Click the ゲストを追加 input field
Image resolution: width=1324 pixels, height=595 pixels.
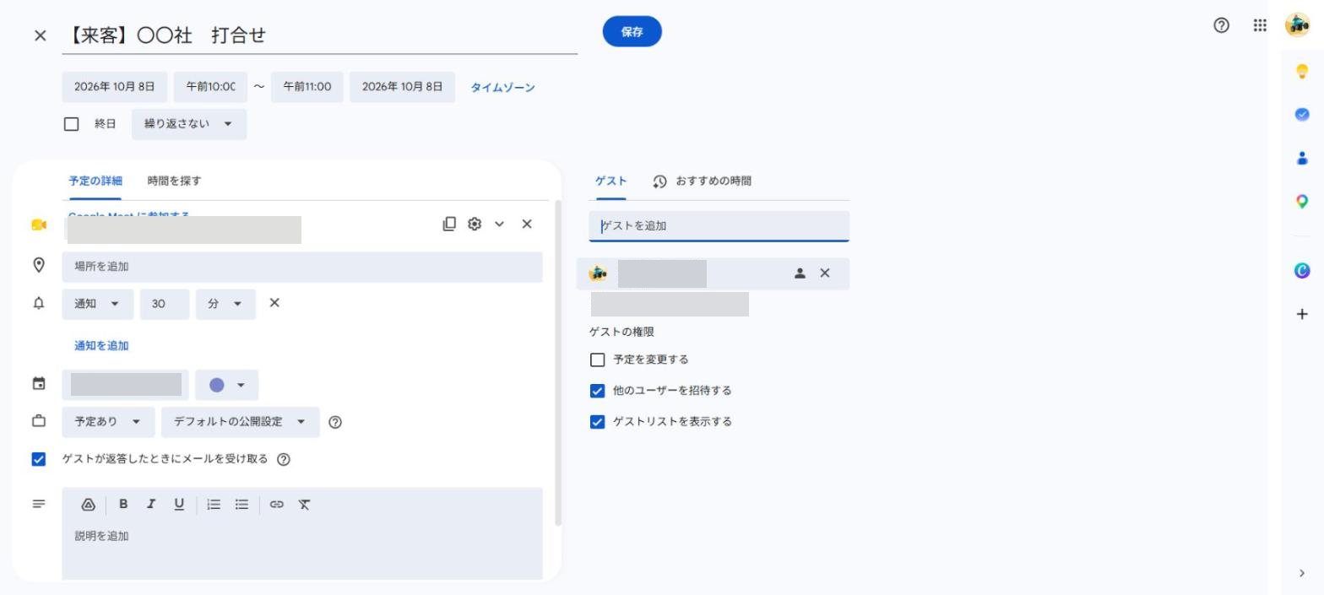pyautogui.click(x=719, y=226)
